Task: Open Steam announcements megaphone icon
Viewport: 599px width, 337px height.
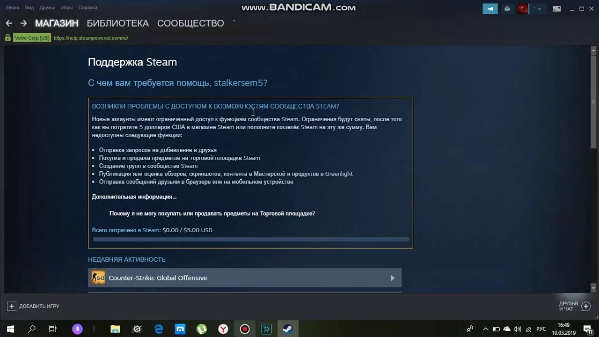Action: click(490, 8)
